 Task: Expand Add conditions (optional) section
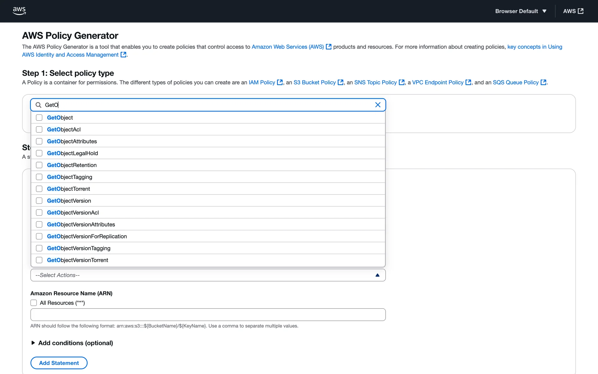click(x=33, y=343)
